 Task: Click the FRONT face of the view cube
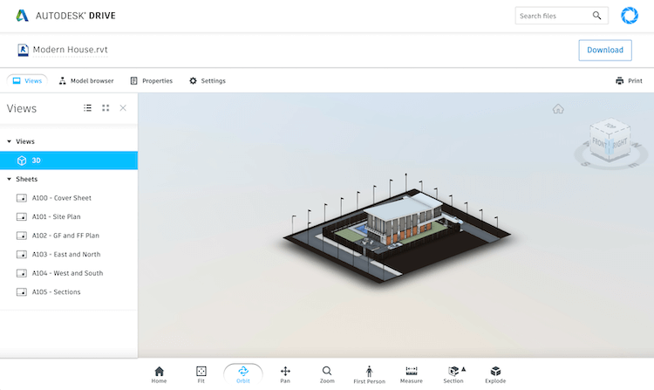pos(599,143)
